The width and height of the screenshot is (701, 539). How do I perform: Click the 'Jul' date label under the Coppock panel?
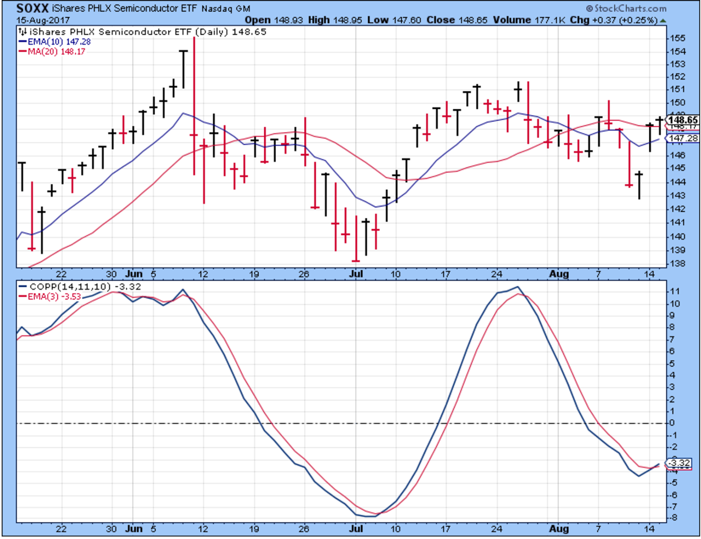357,529
